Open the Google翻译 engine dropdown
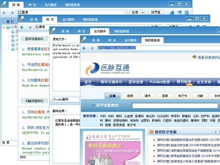Image resolution: width=220 pixels, height=165 pixels. click(x=79, y=100)
